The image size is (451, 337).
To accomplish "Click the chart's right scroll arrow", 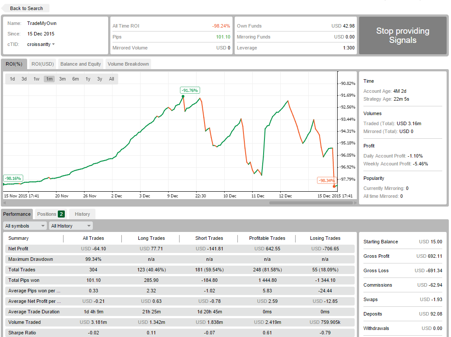I will (x=355, y=203).
